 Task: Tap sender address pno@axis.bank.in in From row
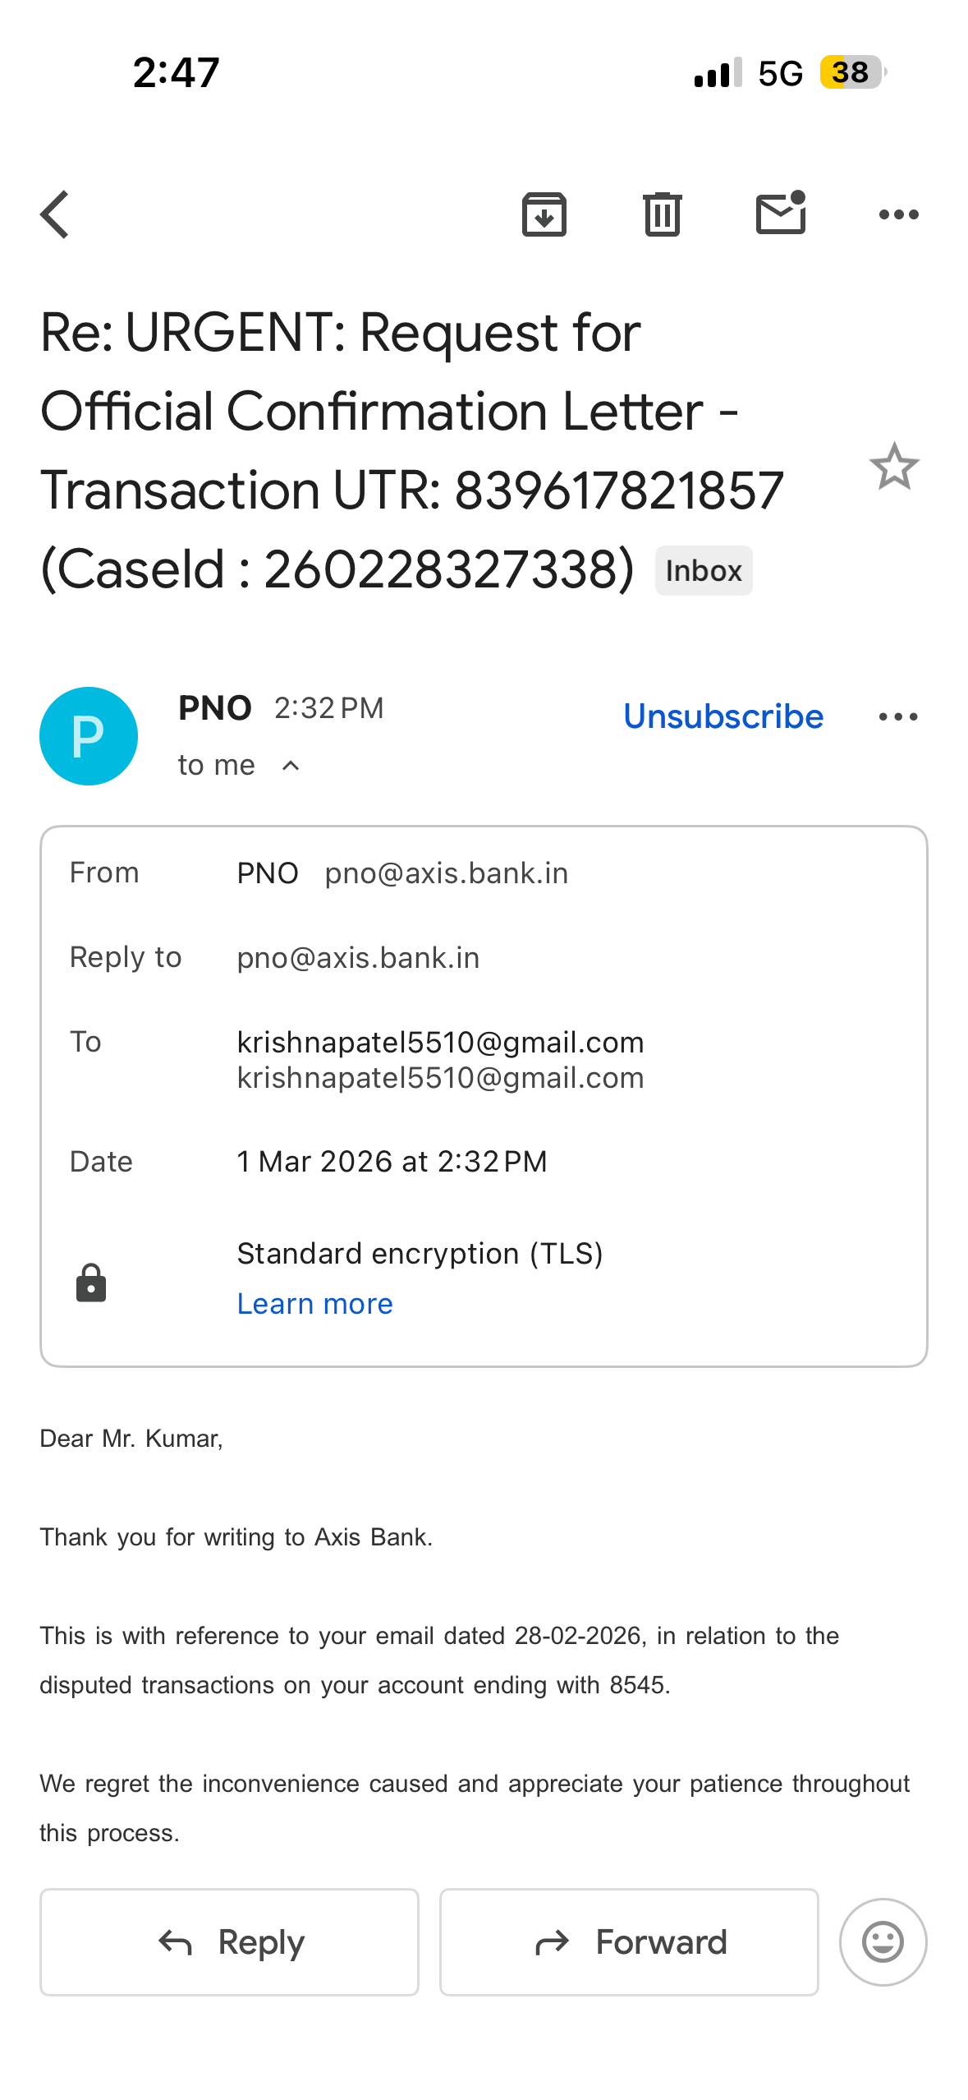(446, 873)
